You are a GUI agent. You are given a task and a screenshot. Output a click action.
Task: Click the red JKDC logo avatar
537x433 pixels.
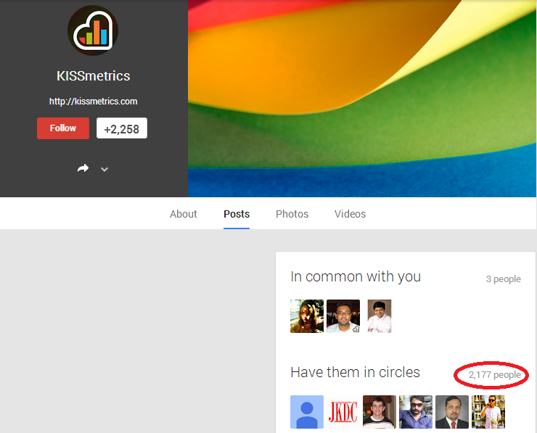tap(343, 412)
